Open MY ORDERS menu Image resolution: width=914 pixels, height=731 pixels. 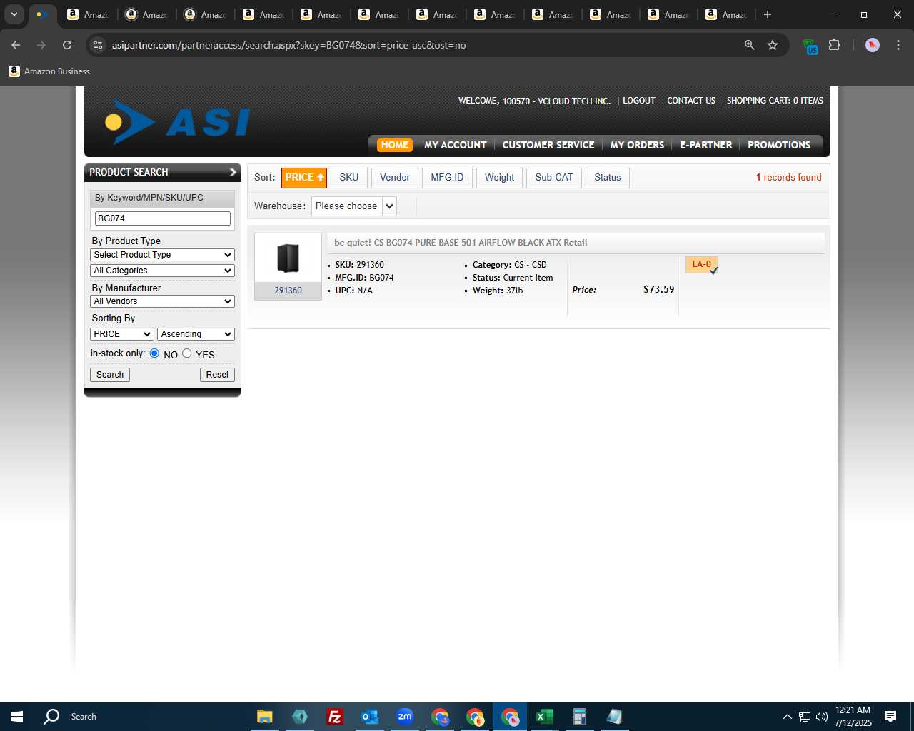pyautogui.click(x=637, y=145)
